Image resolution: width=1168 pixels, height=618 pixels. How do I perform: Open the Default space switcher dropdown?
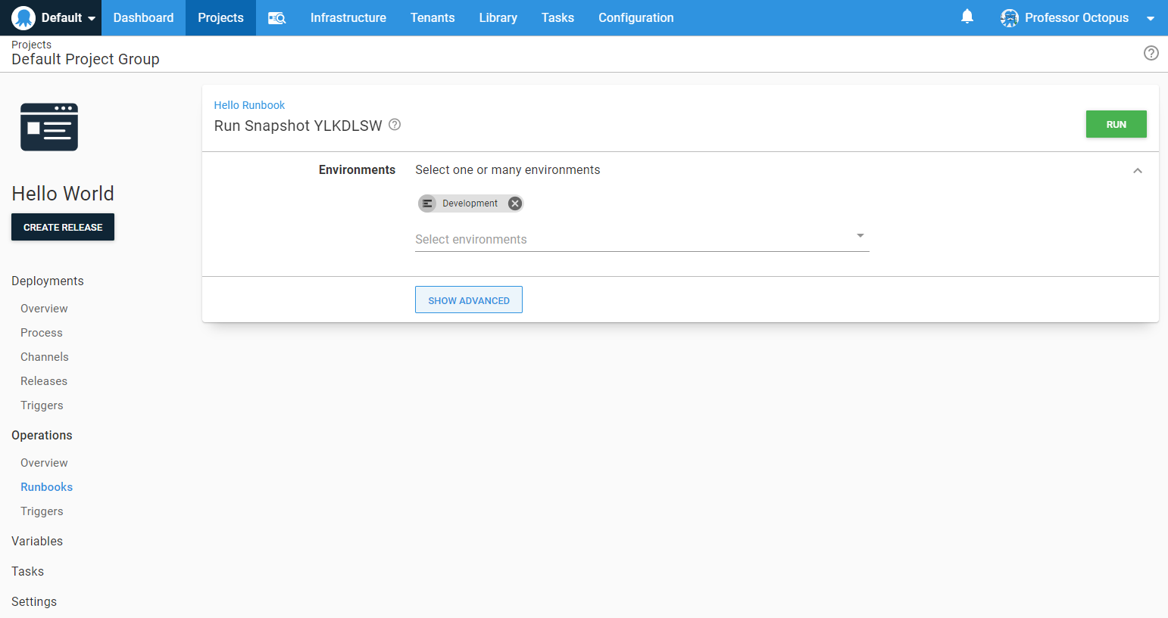[x=92, y=18]
